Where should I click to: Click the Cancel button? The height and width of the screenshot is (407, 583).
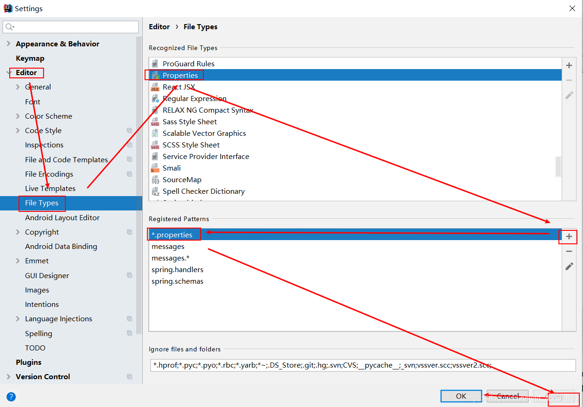click(508, 396)
